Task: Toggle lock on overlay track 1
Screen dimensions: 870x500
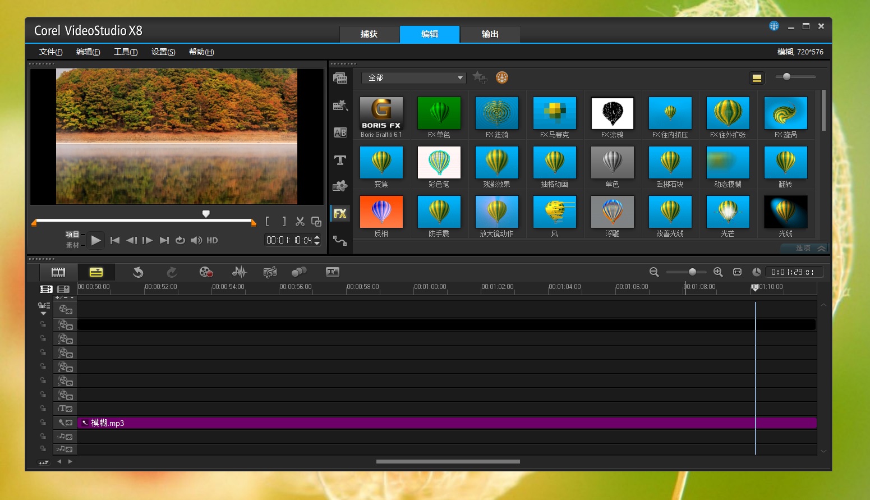Action: pos(43,324)
